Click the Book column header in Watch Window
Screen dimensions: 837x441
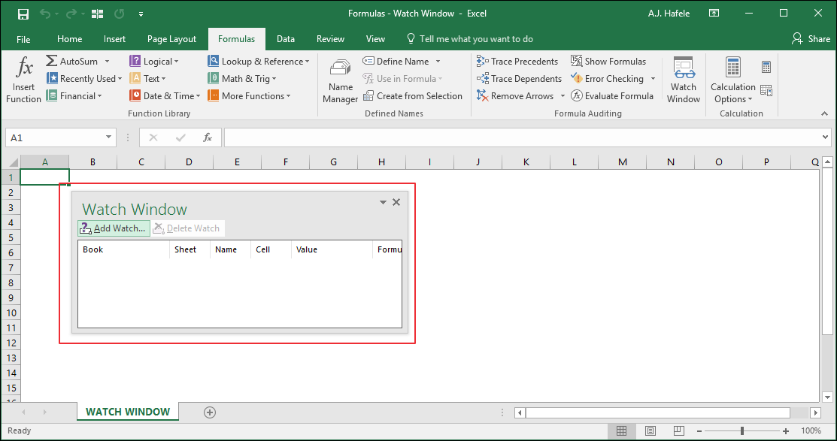124,249
